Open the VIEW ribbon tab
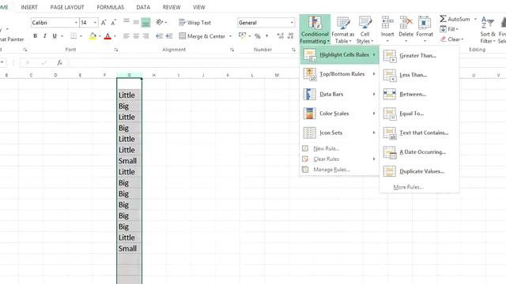Viewport: 506px width, 284px height. [x=199, y=7]
